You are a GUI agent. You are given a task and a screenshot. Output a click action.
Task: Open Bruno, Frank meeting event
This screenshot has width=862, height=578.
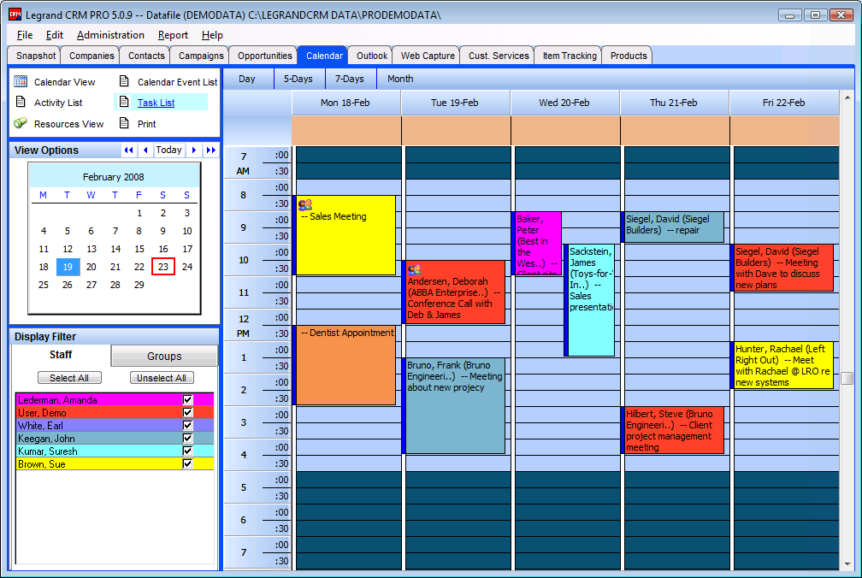455,405
